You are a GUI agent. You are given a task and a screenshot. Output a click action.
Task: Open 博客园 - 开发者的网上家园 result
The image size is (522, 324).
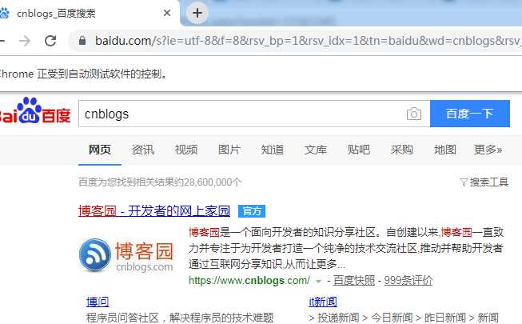(154, 211)
